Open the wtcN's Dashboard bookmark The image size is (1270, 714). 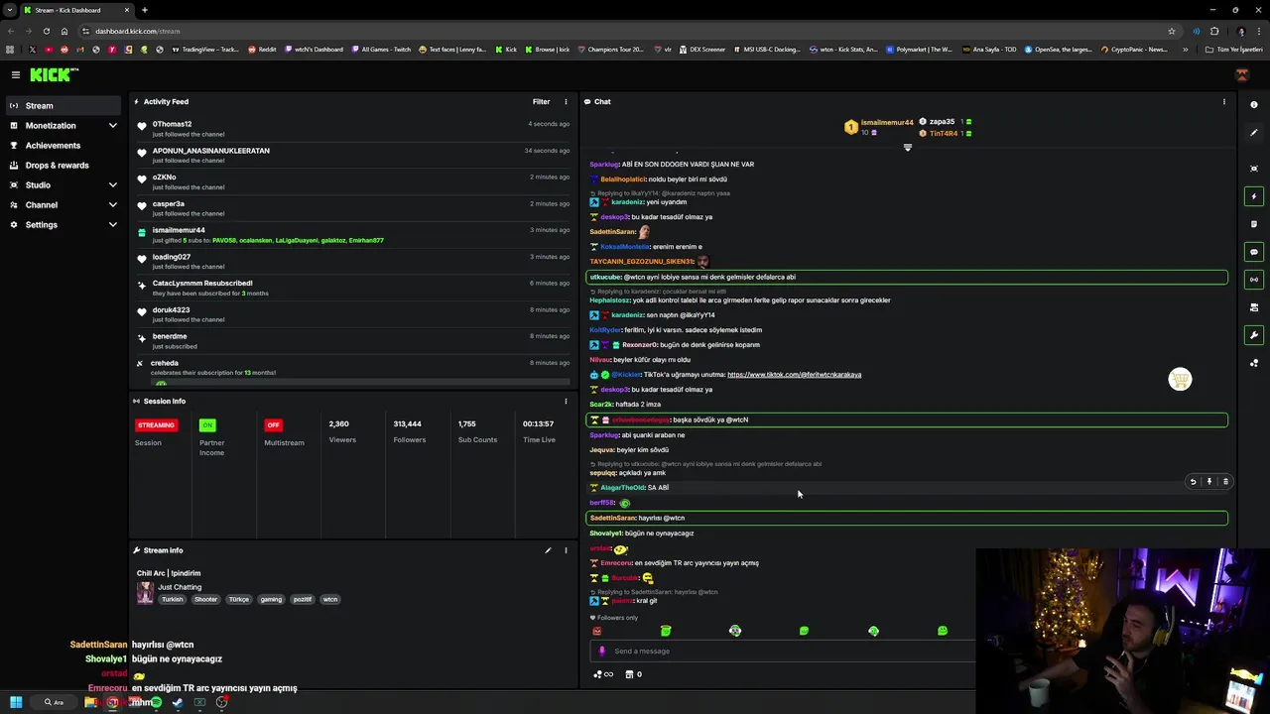click(x=314, y=50)
